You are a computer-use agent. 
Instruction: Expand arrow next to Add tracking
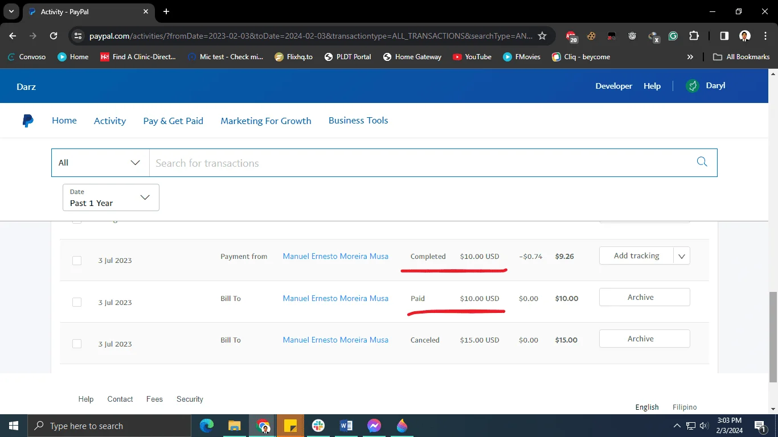(682, 256)
